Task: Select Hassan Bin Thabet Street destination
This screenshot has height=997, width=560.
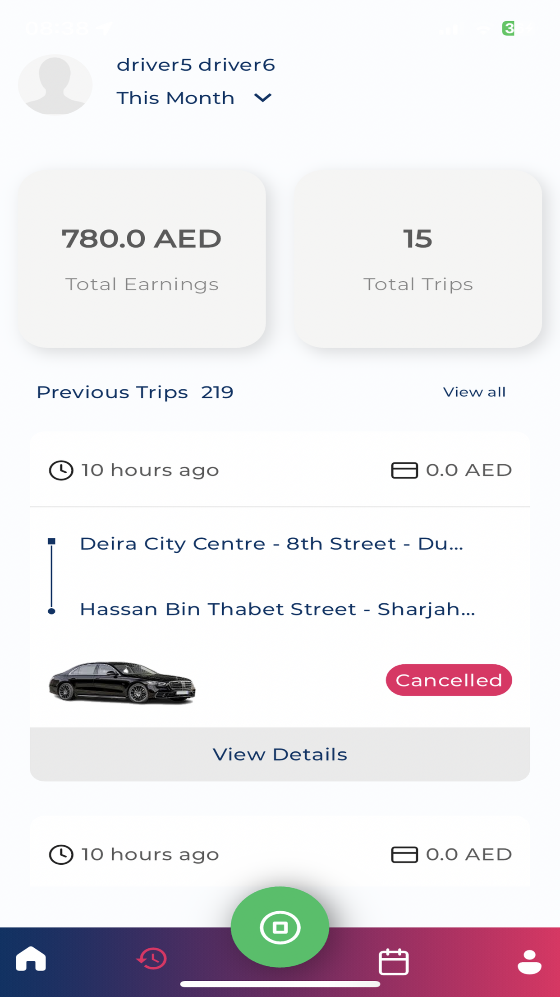Action: pyautogui.click(x=277, y=609)
